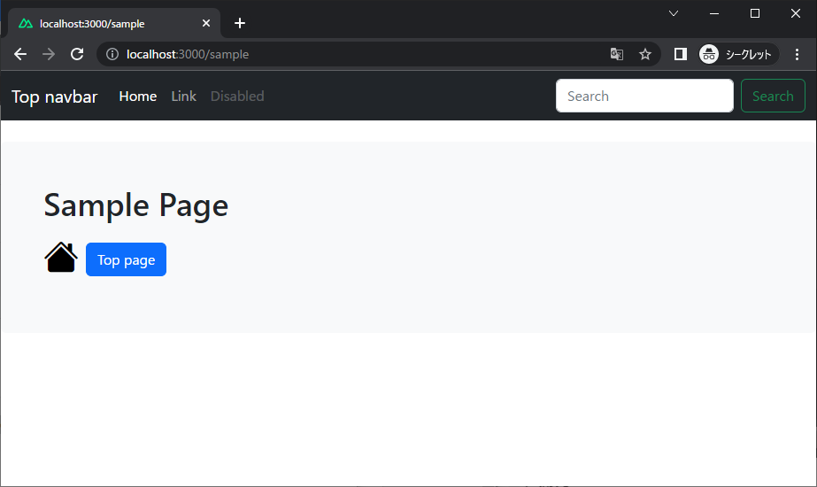Image resolution: width=817 pixels, height=487 pixels.
Task: Open the Link nav item
Action: click(183, 97)
